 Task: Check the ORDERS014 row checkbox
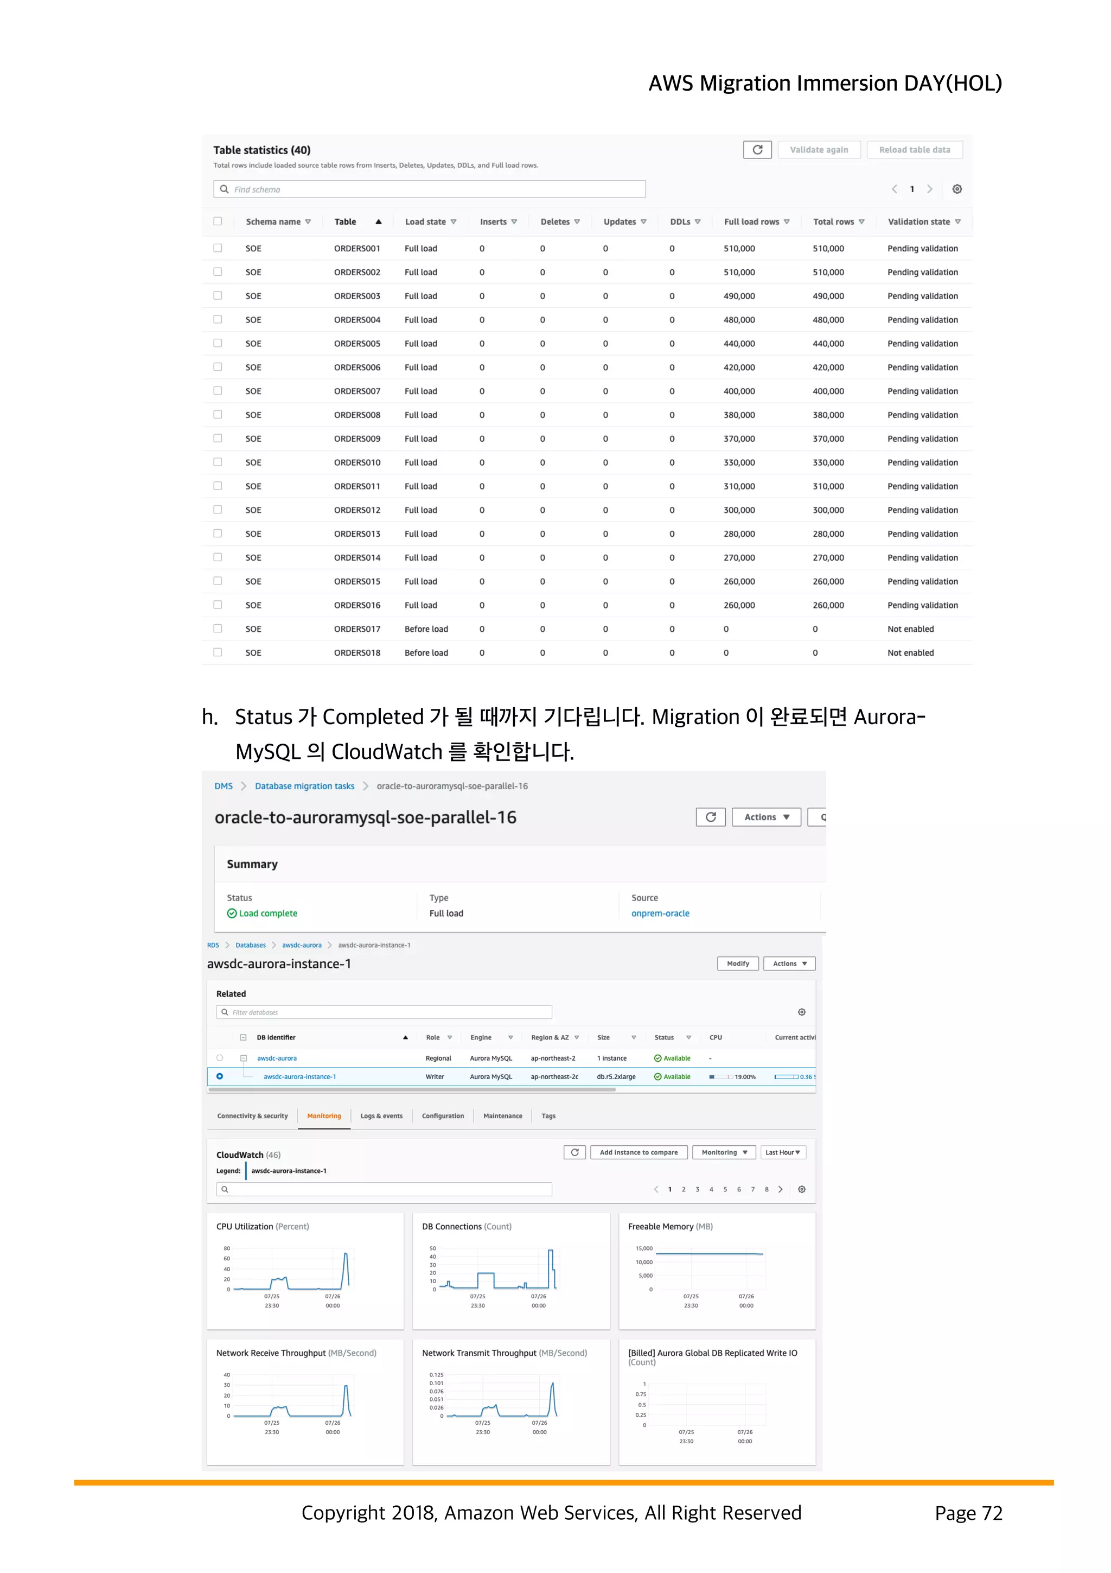(218, 557)
